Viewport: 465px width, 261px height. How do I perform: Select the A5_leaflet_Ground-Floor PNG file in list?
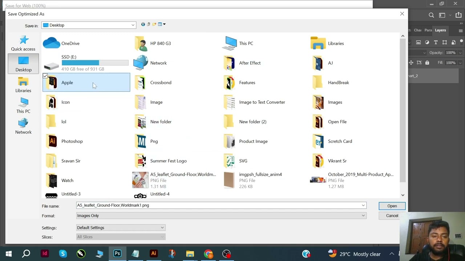(174, 181)
